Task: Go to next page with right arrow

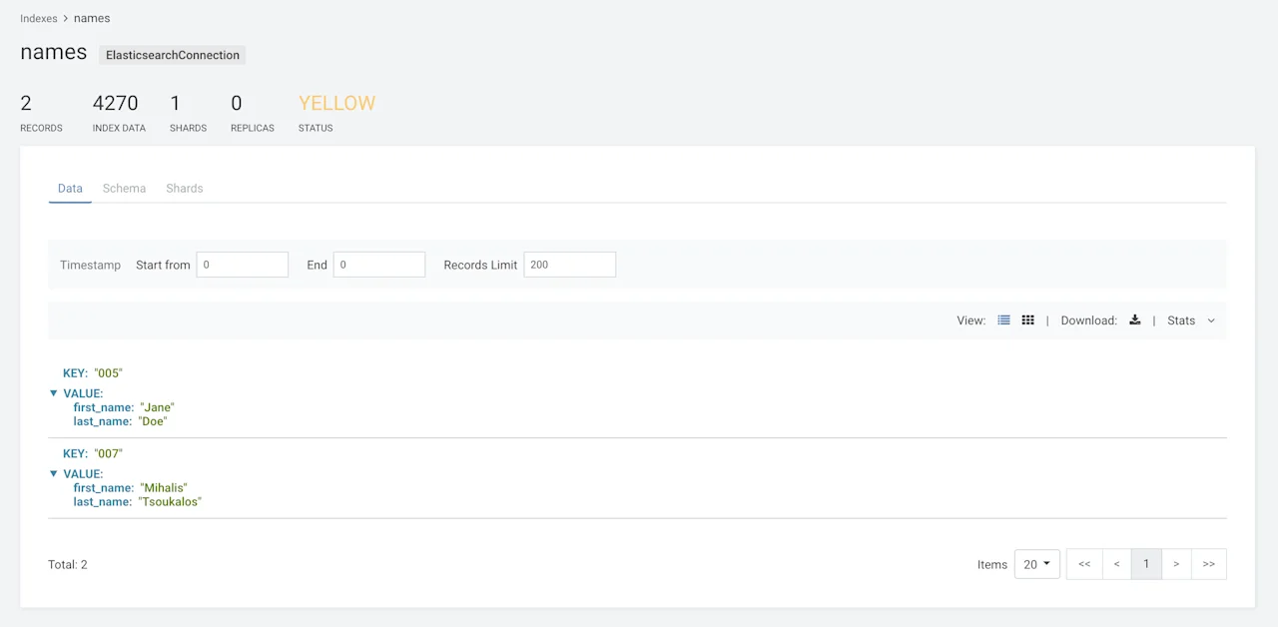Action: pyautogui.click(x=1176, y=564)
